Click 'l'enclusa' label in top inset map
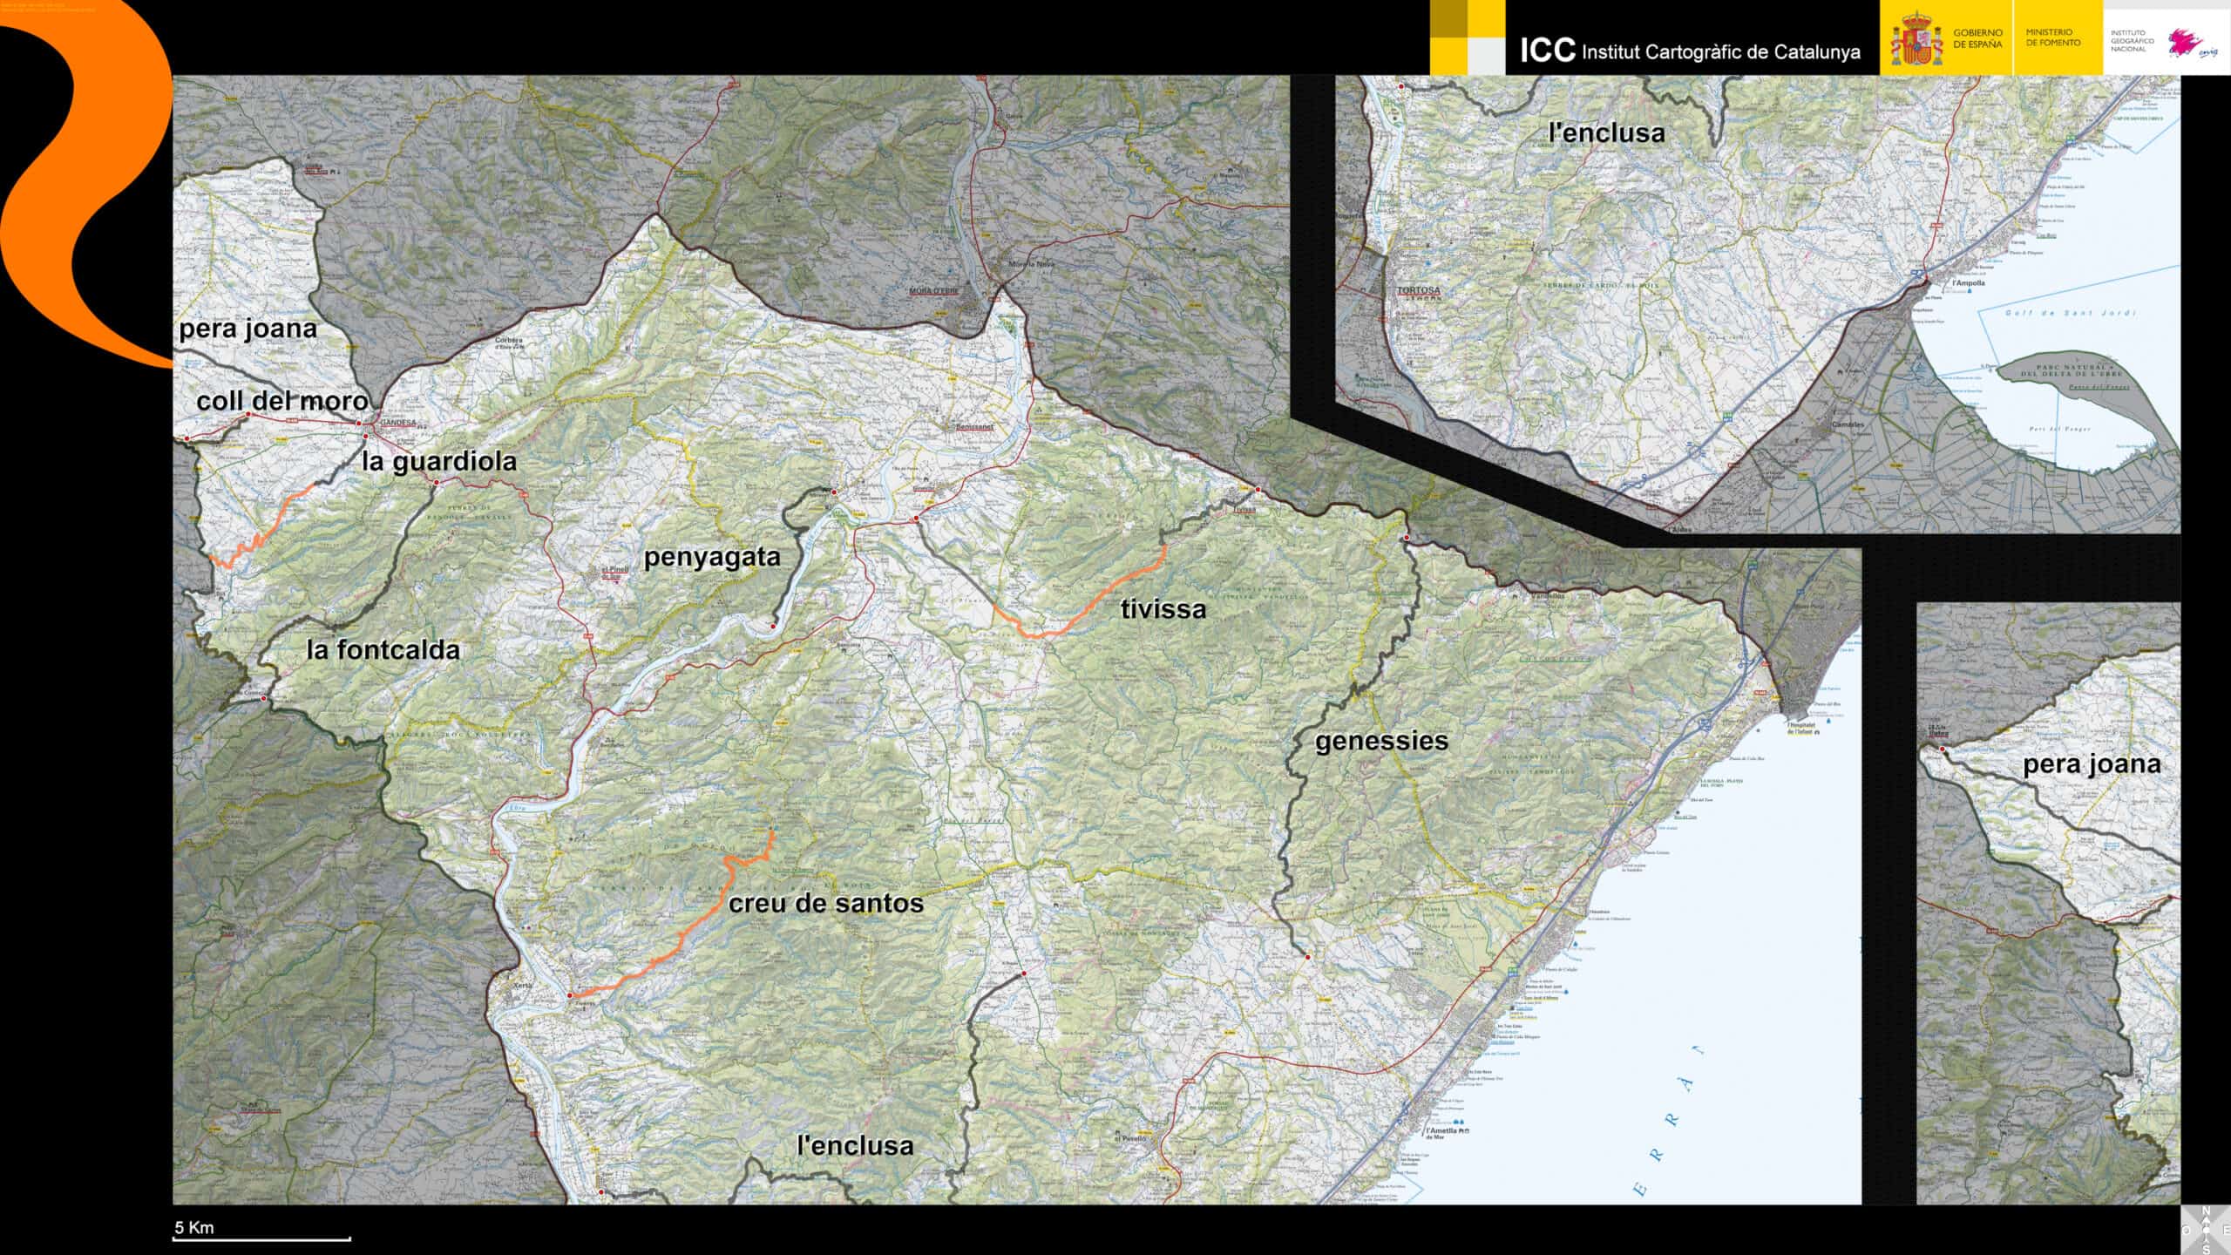 point(1606,133)
